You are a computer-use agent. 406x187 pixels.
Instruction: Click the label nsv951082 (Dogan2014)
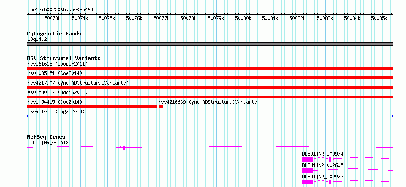click(x=56, y=111)
